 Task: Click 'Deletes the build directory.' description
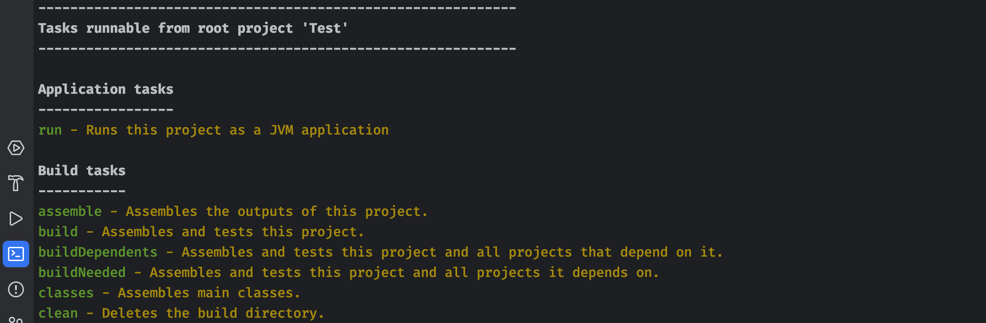click(x=213, y=313)
